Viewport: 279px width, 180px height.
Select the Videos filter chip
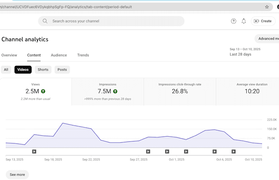click(23, 70)
